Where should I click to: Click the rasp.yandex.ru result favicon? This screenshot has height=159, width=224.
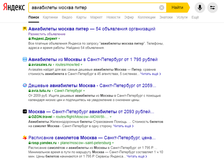pyautogui.click(x=25, y=137)
